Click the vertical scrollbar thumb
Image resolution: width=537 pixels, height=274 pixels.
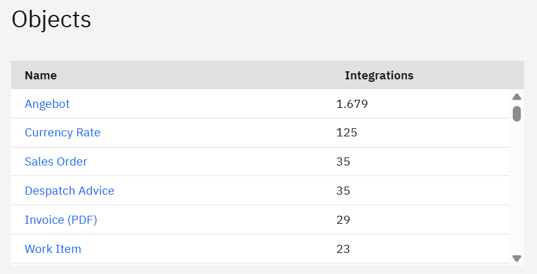click(516, 113)
